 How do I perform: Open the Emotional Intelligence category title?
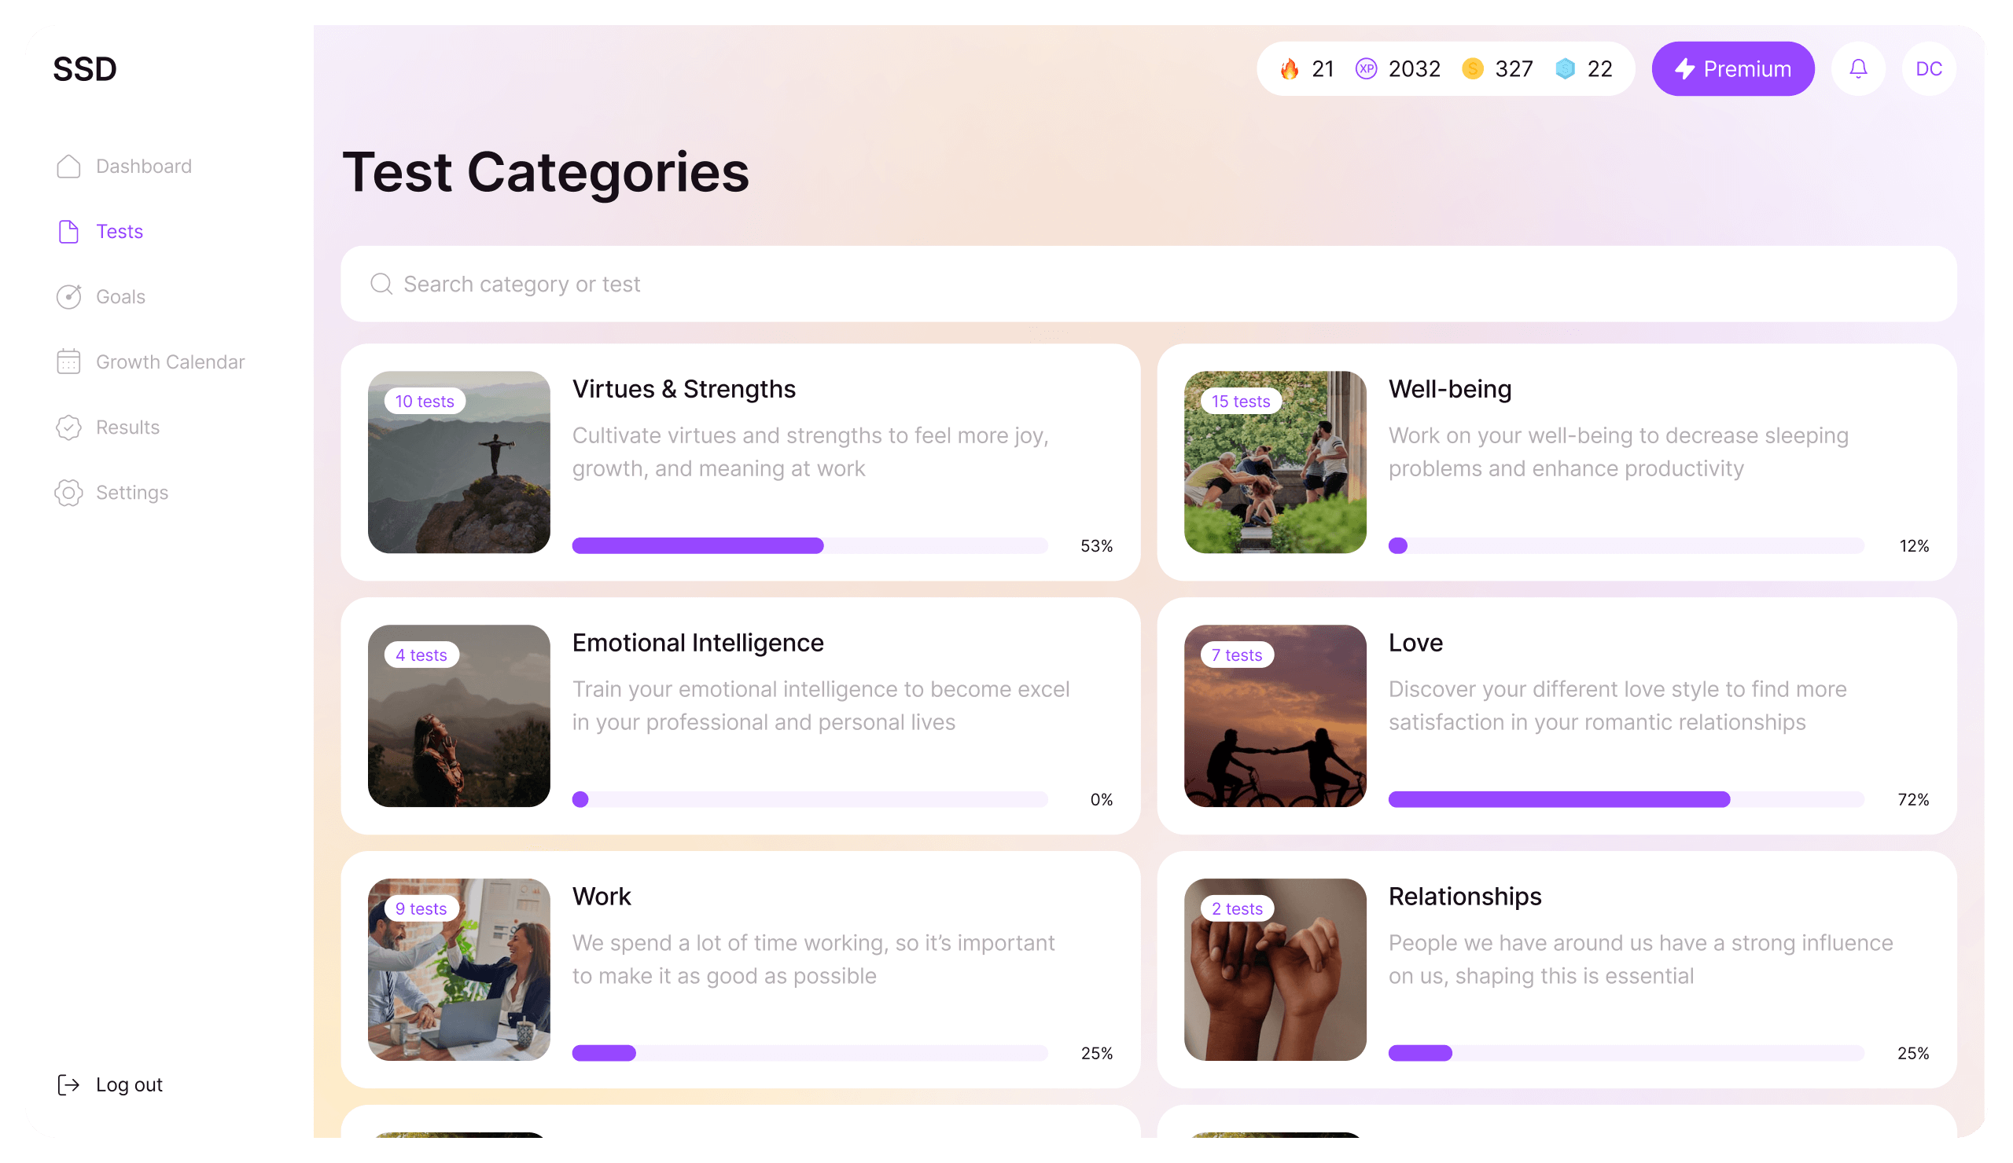pyautogui.click(x=697, y=643)
